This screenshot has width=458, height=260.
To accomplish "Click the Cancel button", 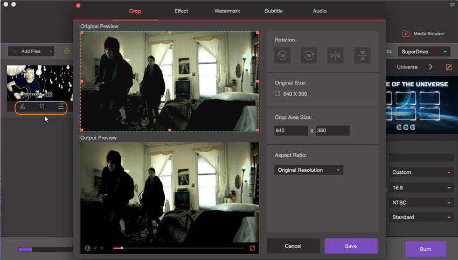I will pyautogui.click(x=293, y=246).
